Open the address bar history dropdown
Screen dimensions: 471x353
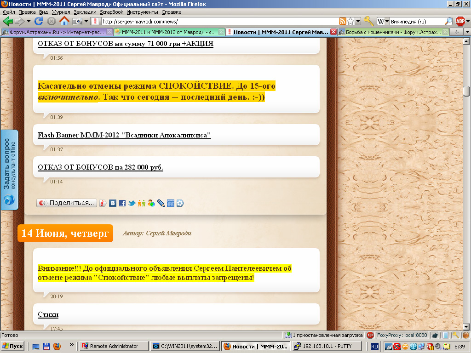click(358, 21)
